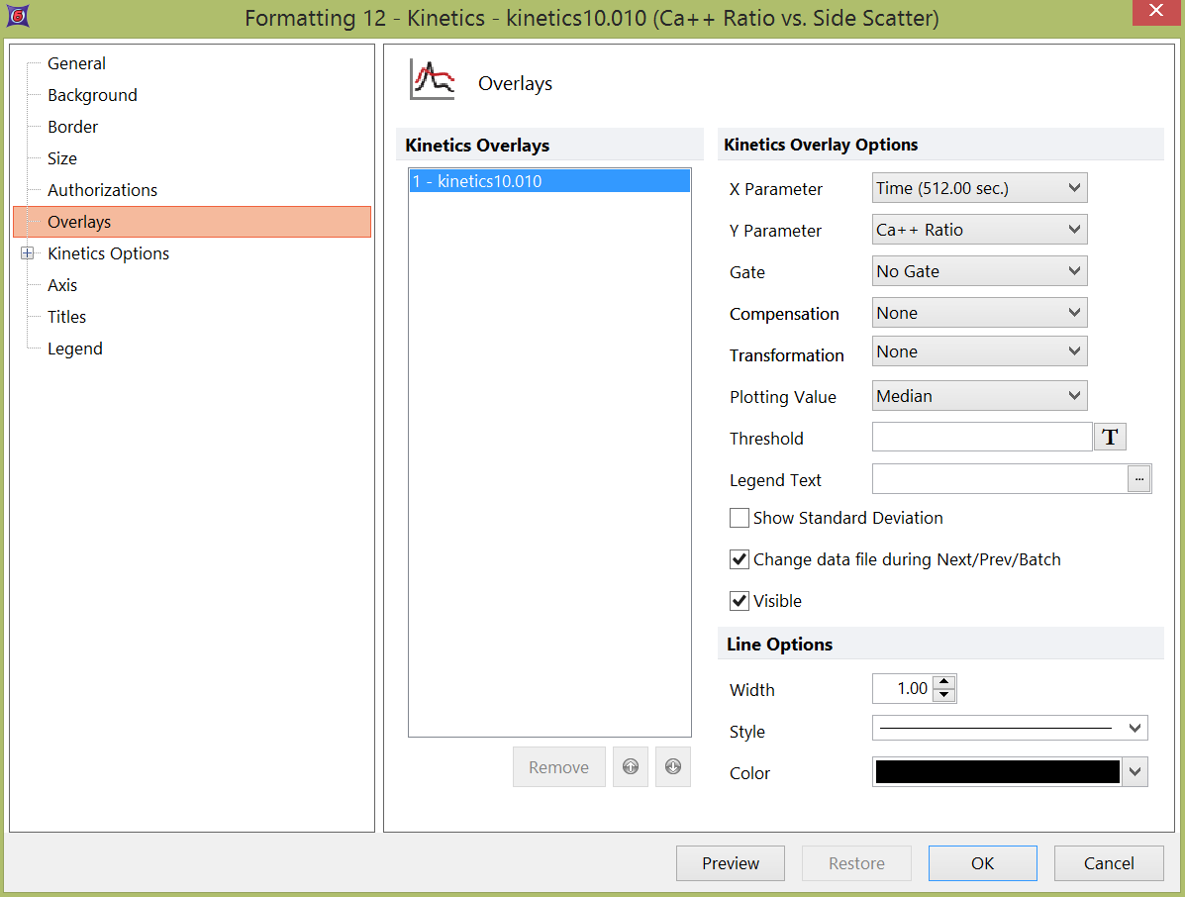
Task: Open the Legend Text ellipsis editor button
Action: (x=1139, y=479)
